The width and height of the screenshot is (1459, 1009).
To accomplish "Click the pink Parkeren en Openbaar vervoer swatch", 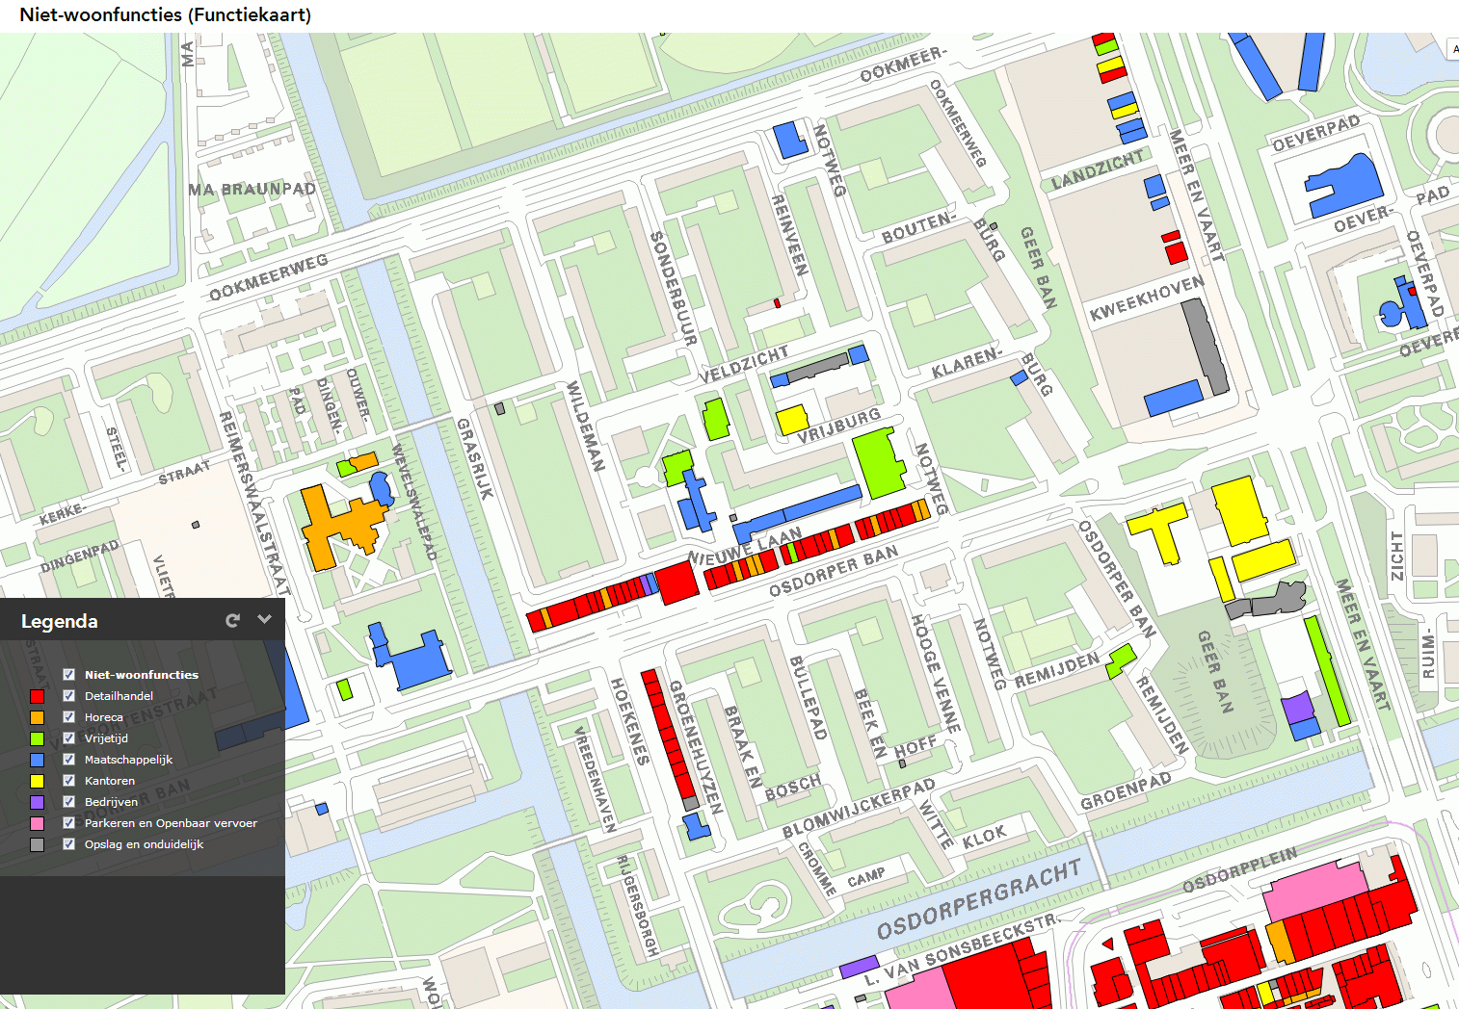I will (x=37, y=823).
